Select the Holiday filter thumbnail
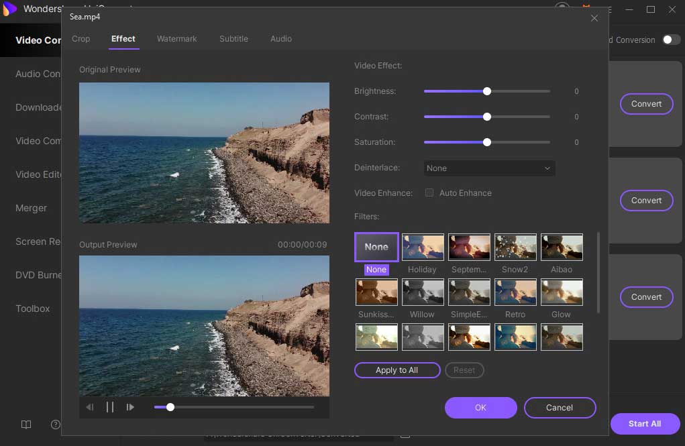The width and height of the screenshot is (685, 446). (x=422, y=247)
